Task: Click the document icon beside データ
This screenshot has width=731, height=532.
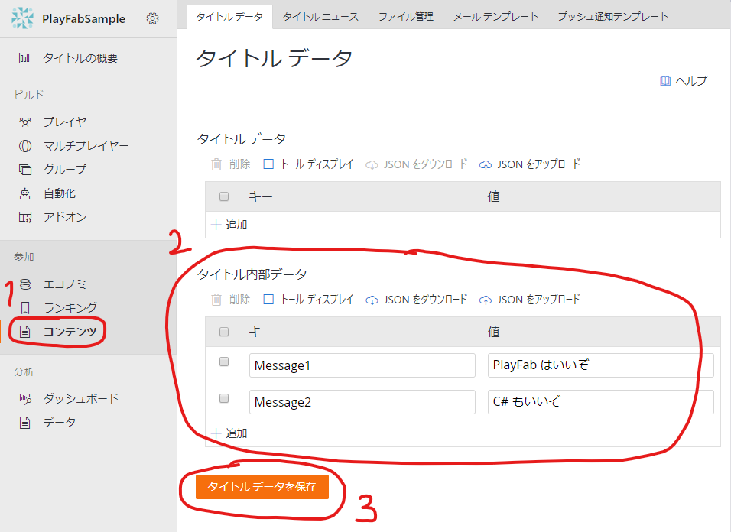Action: tap(24, 423)
